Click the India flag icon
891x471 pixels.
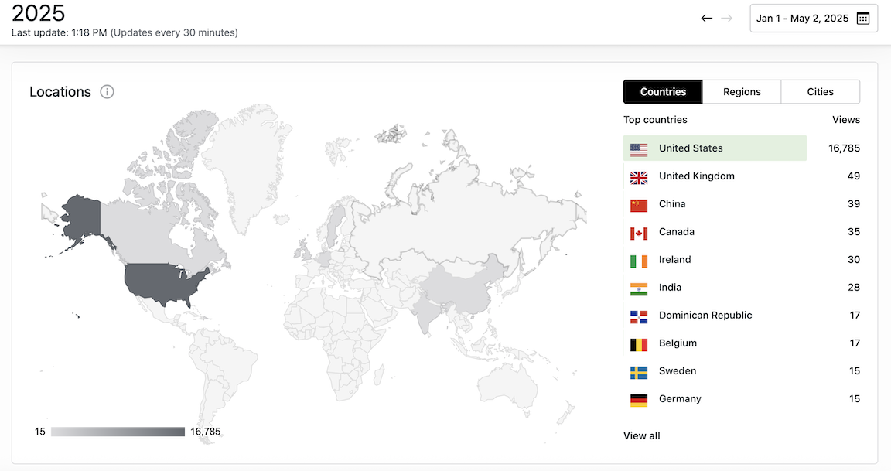pos(639,288)
